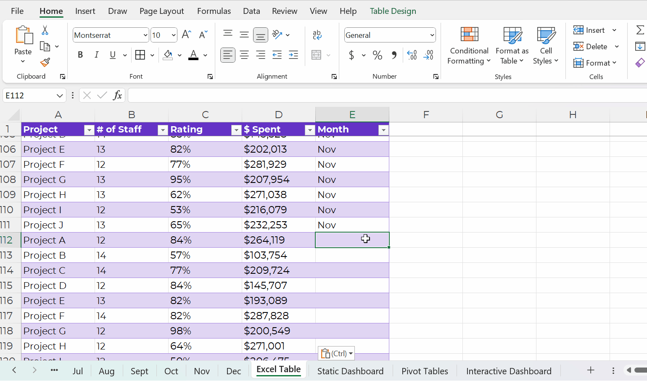Click the Middle Align icon
647x381 pixels.
click(x=244, y=35)
